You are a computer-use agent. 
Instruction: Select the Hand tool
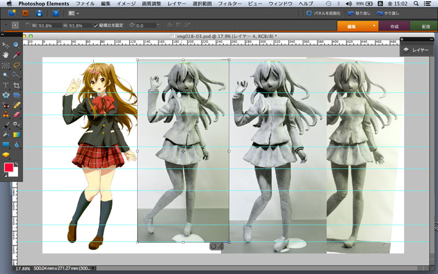6,55
